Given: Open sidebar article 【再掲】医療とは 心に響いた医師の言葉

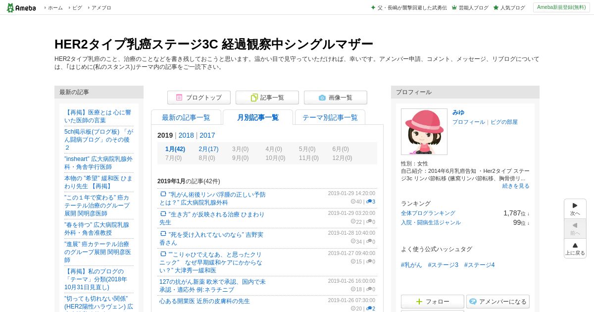Looking at the screenshot, I should pos(98,116).
